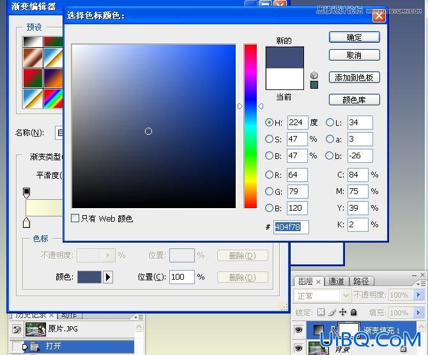Select the H hue radio button
428x355 pixels.
[269, 123]
